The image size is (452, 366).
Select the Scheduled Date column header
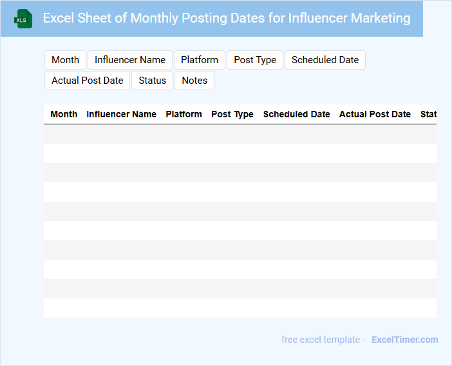click(296, 114)
